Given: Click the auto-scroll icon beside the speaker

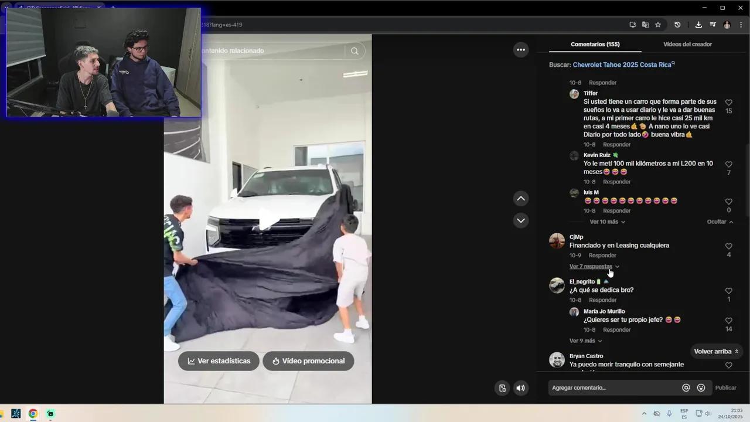Looking at the screenshot, I should (x=502, y=387).
